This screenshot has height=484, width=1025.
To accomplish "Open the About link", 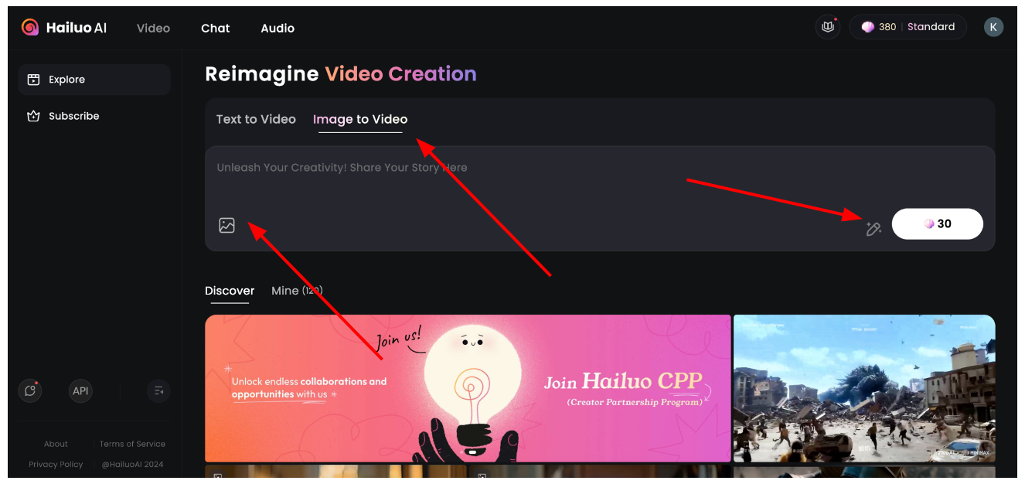I will pos(56,444).
